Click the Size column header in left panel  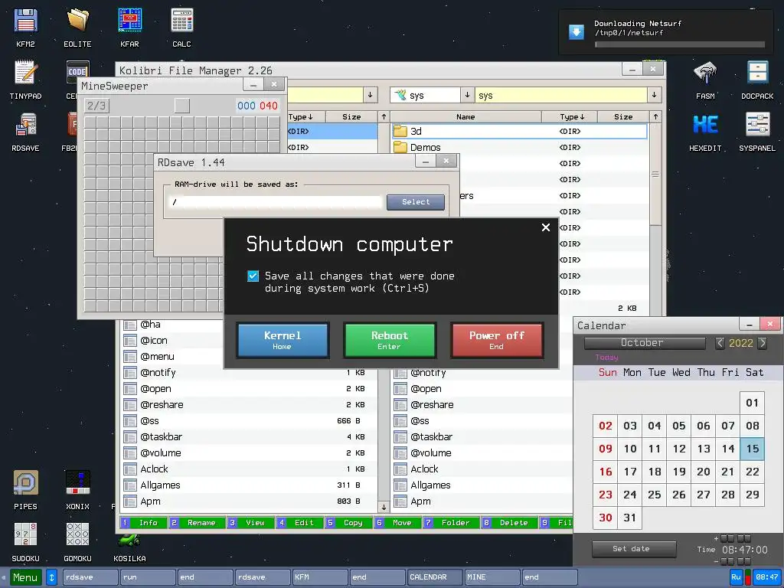pos(351,116)
